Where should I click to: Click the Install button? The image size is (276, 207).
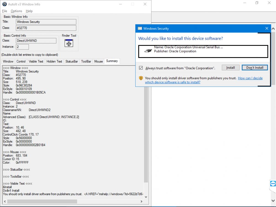[x=230, y=68]
